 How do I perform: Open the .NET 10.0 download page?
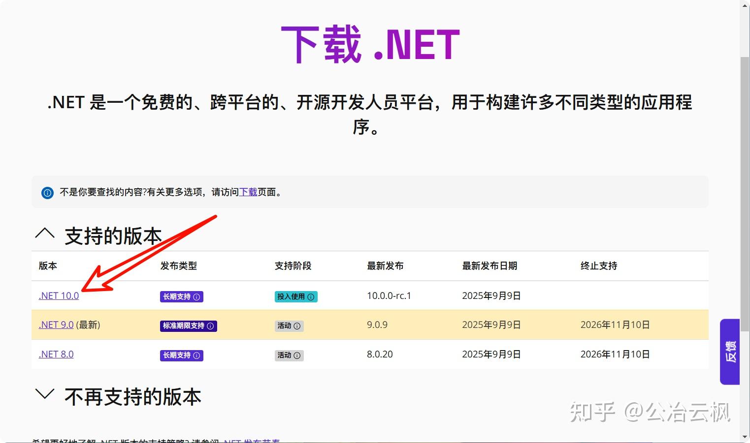click(58, 295)
